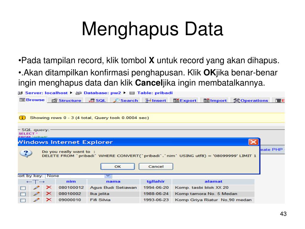305x229 pixels.
Task: Open the Import tab
Action: tap(215, 100)
